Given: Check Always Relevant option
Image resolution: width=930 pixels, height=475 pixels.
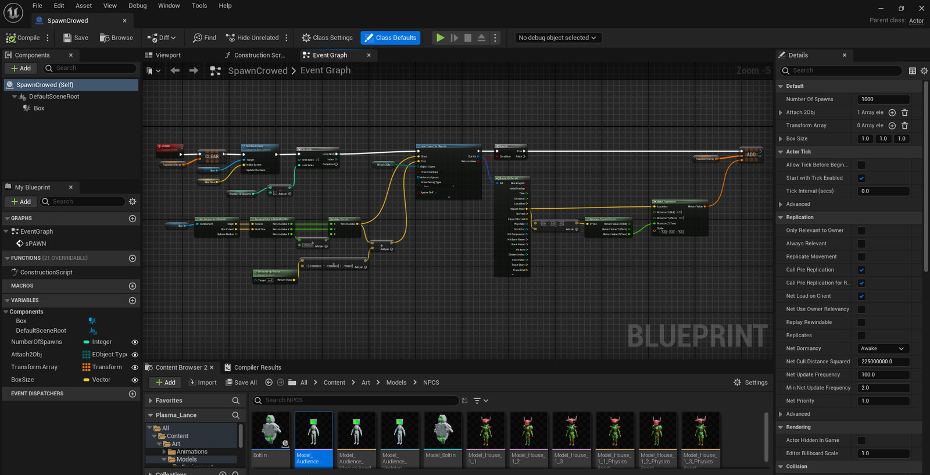Looking at the screenshot, I should [x=861, y=244].
